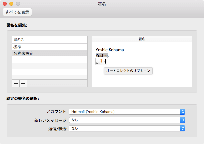Click the highlighted Yoshie. text
The width and height of the screenshot is (204, 144).
(102, 55)
